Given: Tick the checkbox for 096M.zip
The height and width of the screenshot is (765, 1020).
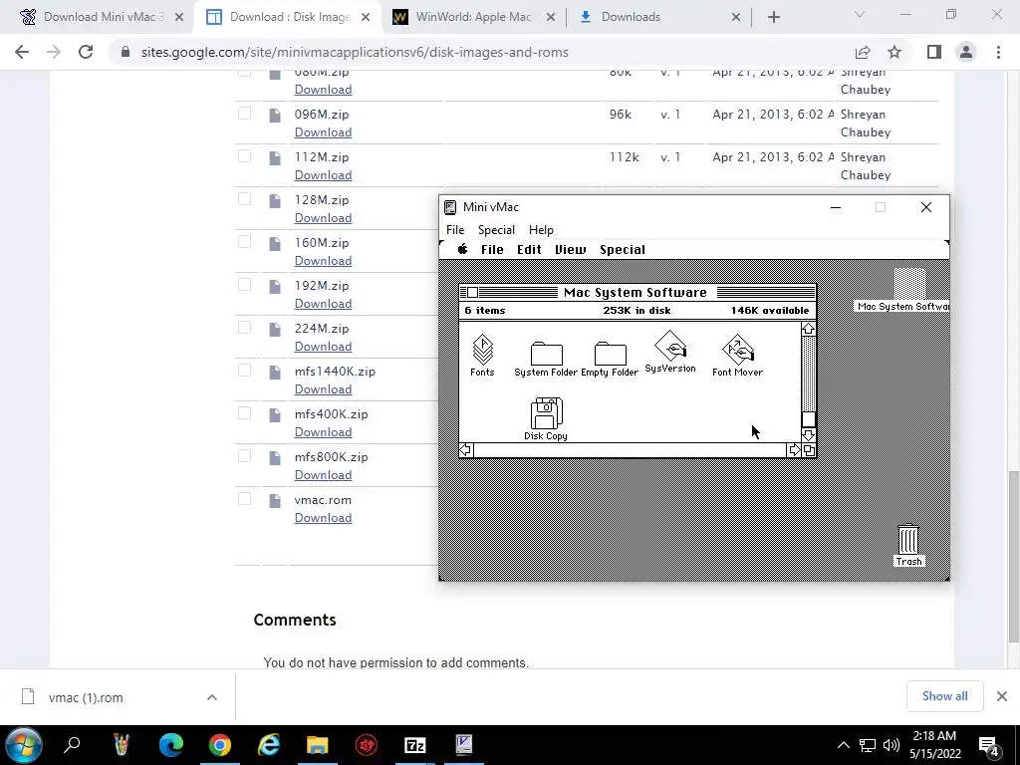Looking at the screenshot, I should (x=245, y=114).
